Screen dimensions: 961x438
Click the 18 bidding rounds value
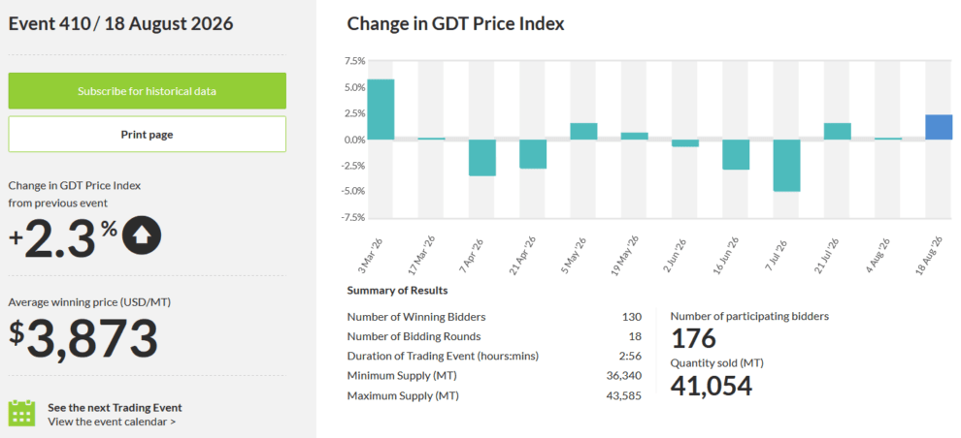(x=635, y=336)
